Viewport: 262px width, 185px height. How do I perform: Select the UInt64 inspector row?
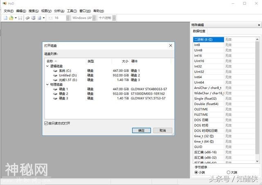pyautogui.click(x=224, y=83)
